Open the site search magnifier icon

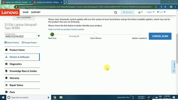point(115,12)
